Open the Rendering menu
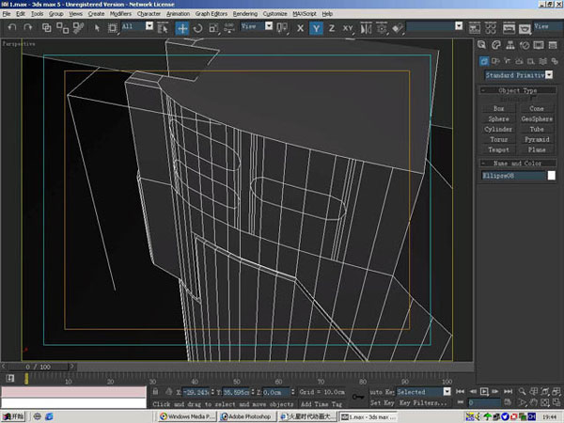This screenshot has height=423, width=564. [x=244, y=15]
